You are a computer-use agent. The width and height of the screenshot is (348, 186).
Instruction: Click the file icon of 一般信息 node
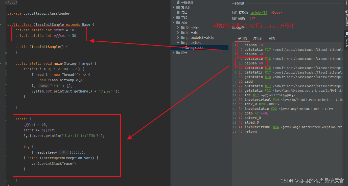click(x=178, y=2)
